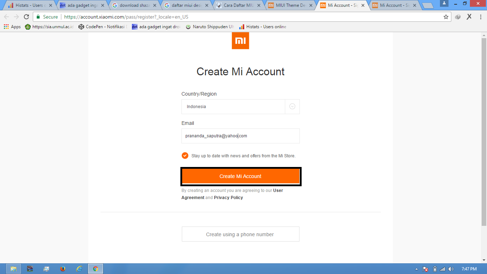Close the MIUI Theme tab
The image size is (487, 274).
311,5
